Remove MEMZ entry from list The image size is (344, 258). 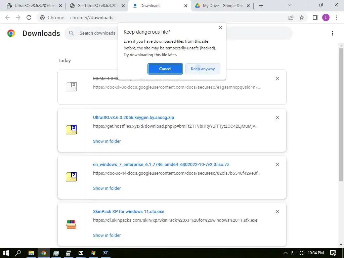coord(277,79)
